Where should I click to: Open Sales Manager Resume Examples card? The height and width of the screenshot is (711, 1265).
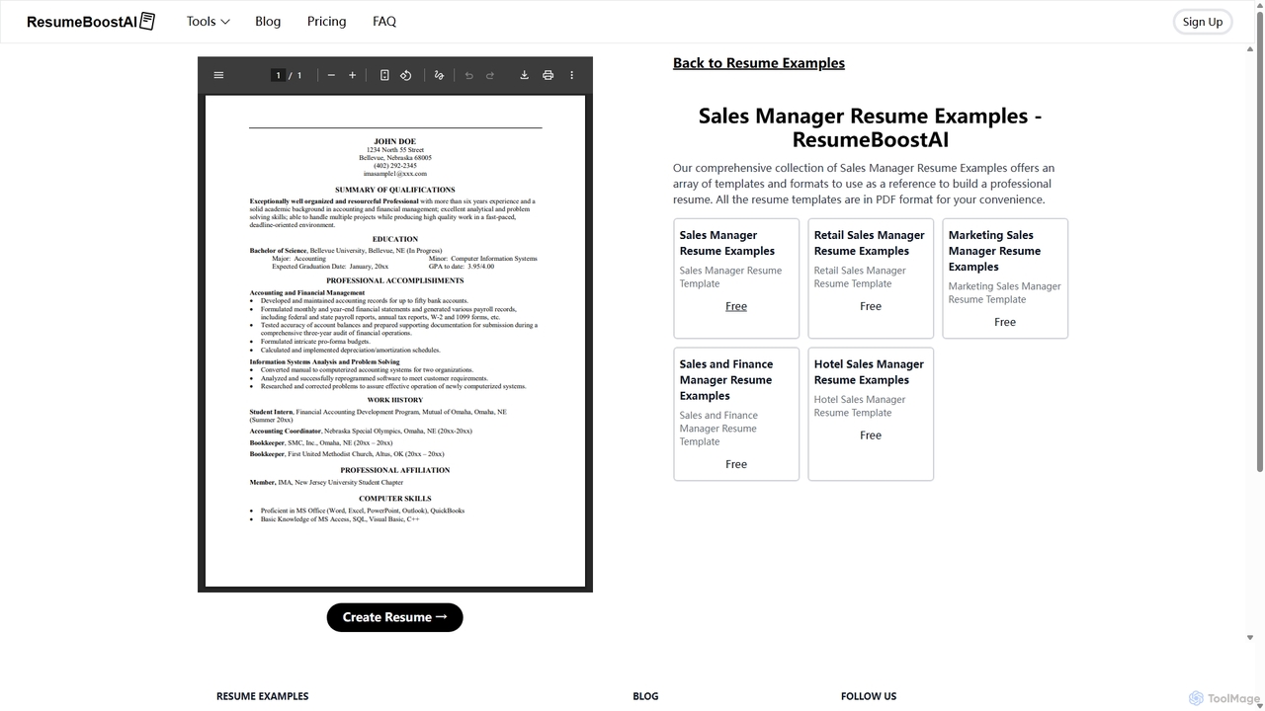tap(736, 278)
